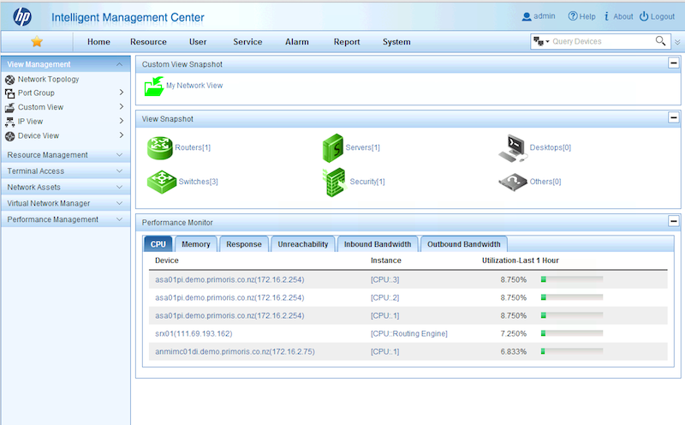
Task: Click the IP View icon
Action: click(9, 122)
